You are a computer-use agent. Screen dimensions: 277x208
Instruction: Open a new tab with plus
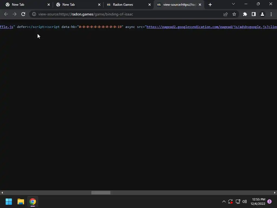coord(210,5)
